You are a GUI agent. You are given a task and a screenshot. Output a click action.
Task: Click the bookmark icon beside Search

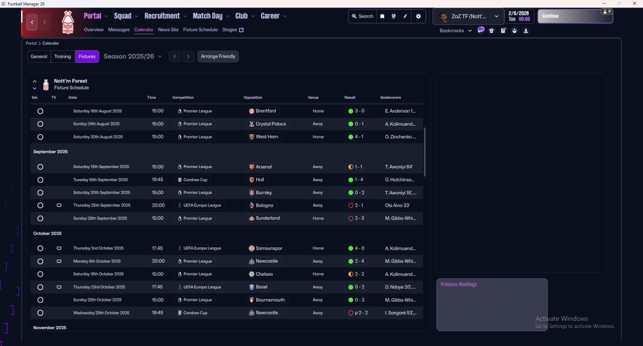point(382,16)
